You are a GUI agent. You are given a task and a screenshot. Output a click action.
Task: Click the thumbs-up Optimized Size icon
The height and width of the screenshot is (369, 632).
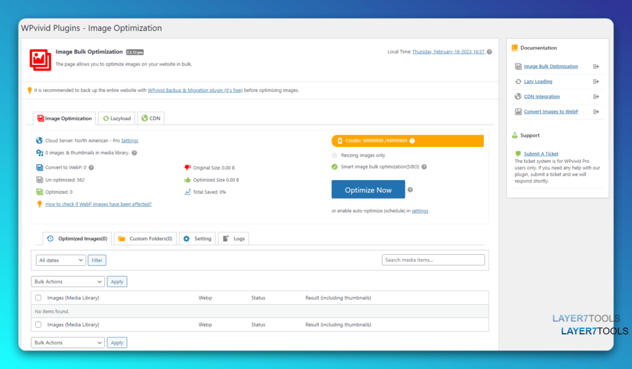pyautogui.click(x=188, y=180)
